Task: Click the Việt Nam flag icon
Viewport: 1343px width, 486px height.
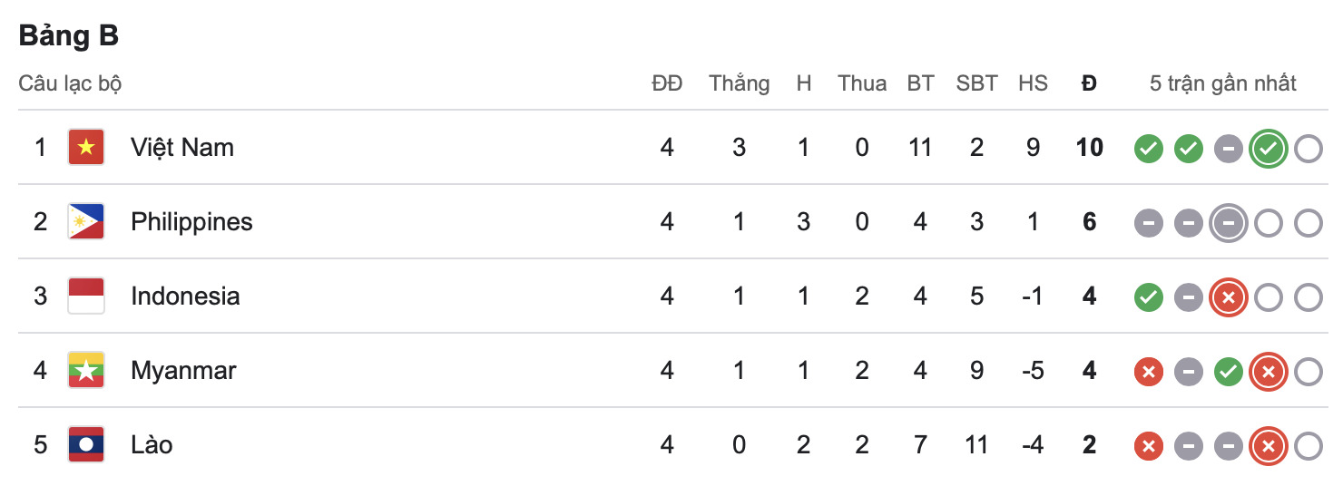Action: pos(86,148)
